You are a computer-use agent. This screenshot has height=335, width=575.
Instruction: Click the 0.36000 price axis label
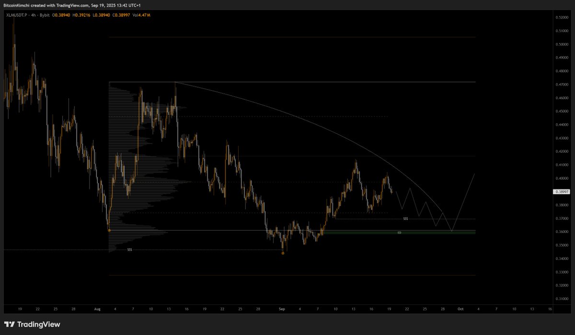(562, 232)
